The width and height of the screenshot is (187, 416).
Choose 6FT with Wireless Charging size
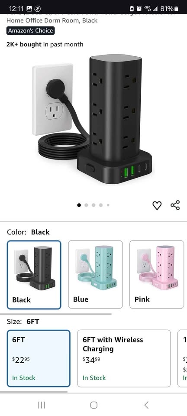click(124, 358)
